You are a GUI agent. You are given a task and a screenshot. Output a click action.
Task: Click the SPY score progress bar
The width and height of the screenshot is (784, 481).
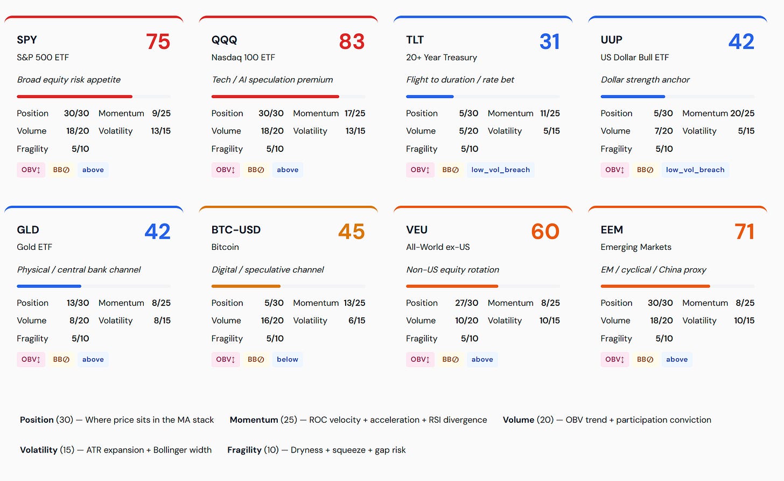click(94, 96)
